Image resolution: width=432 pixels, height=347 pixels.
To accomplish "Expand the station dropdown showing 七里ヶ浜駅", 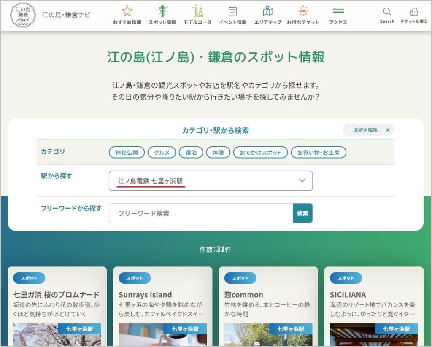I will tap(211, 181).
